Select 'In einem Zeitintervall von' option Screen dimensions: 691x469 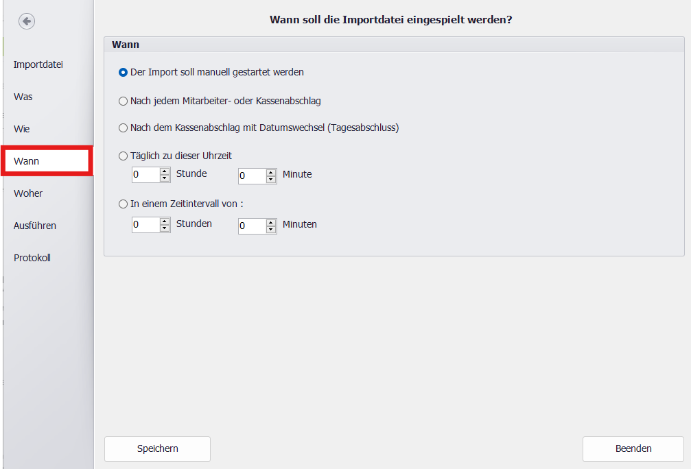click(124, 204)
